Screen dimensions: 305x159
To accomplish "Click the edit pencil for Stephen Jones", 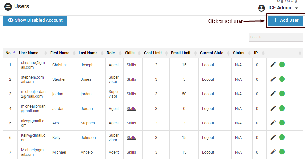I will [x=273, y=79].
